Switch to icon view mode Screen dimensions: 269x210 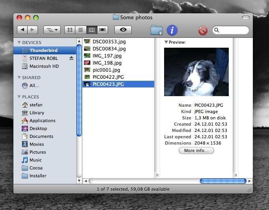[70, 30]
